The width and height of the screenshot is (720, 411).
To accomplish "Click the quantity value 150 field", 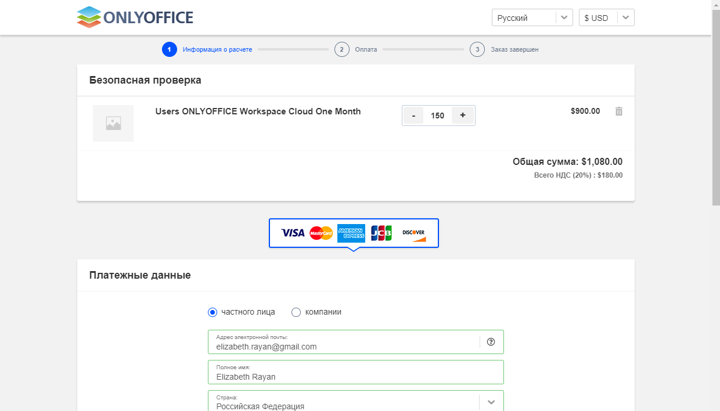I will tap(437, 116).
